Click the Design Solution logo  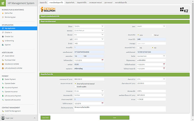tap(48, 9)
